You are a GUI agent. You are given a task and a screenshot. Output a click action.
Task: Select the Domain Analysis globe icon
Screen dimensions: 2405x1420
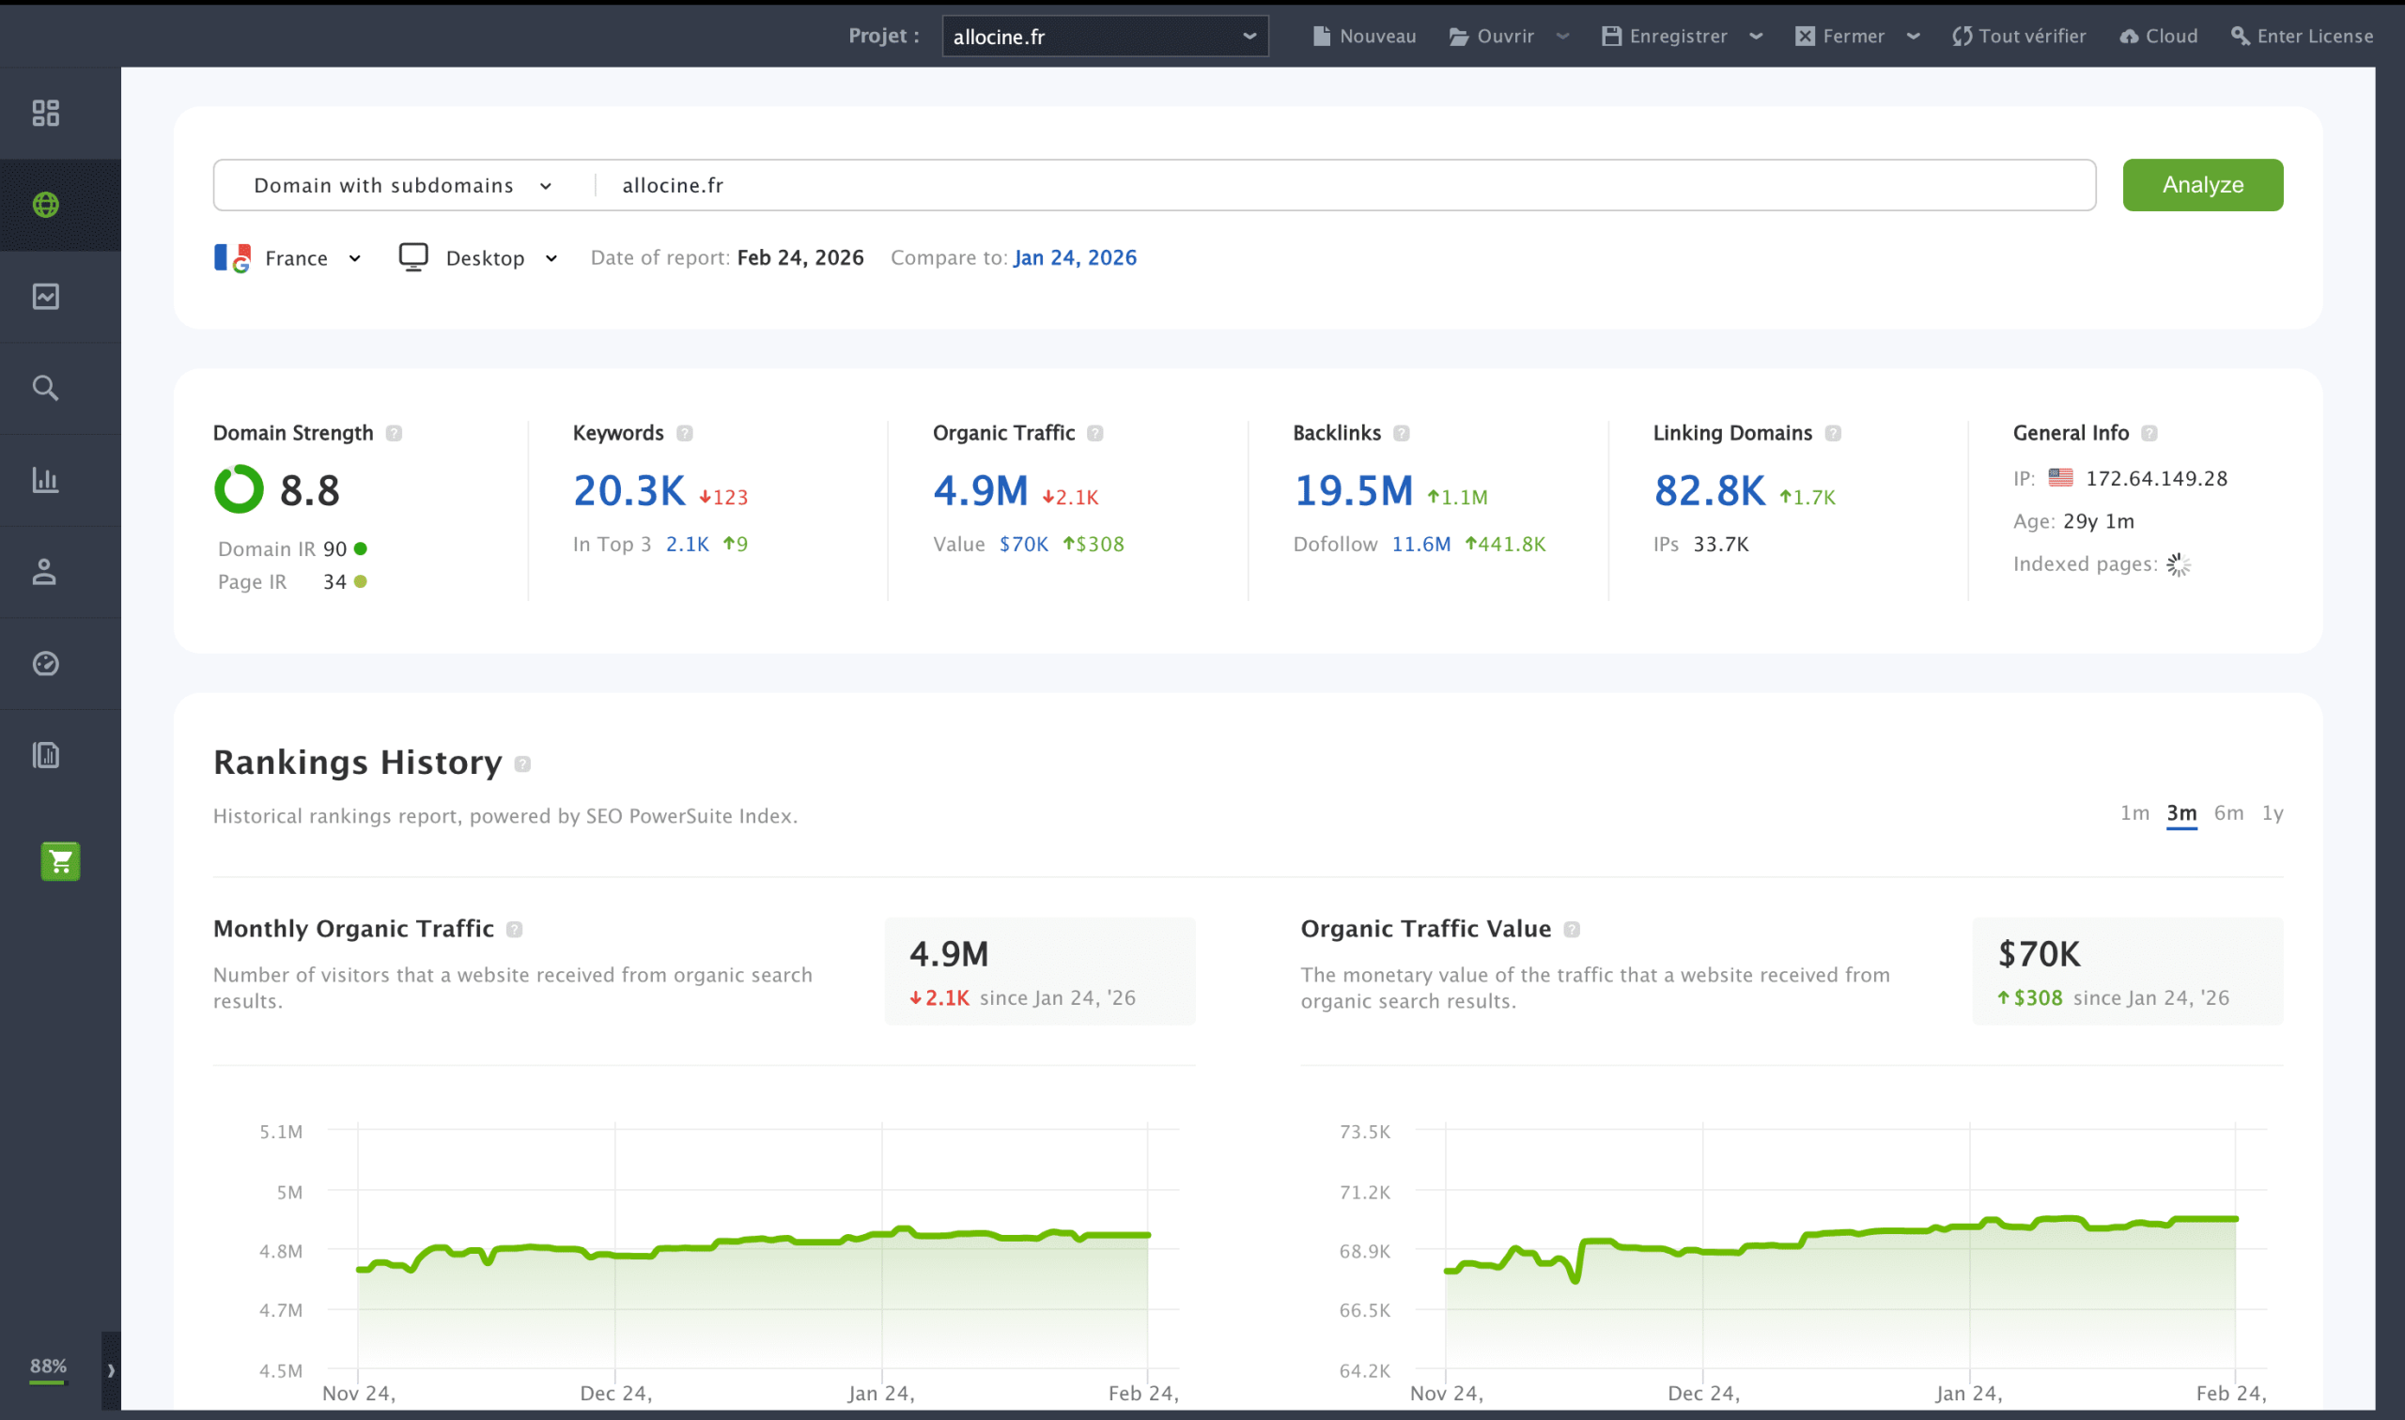click(x=44, y=204)
